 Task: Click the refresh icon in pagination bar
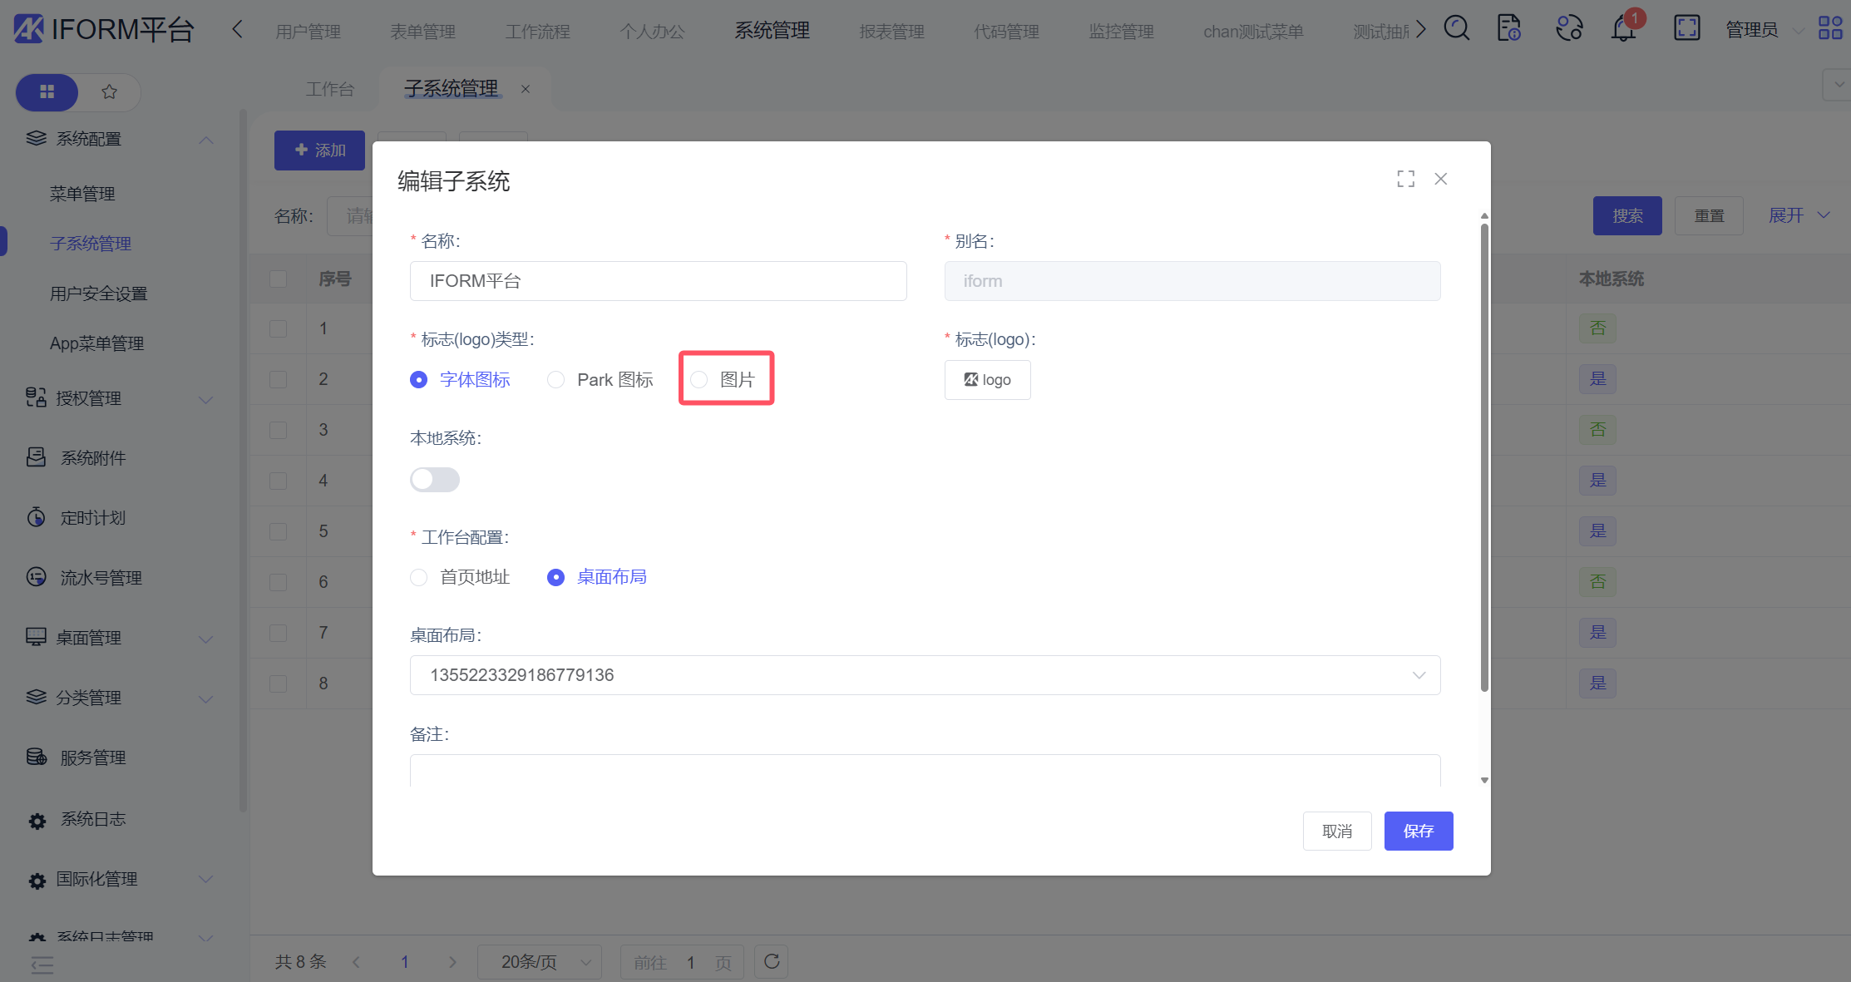pyautogui.click(x=772, y=961)
